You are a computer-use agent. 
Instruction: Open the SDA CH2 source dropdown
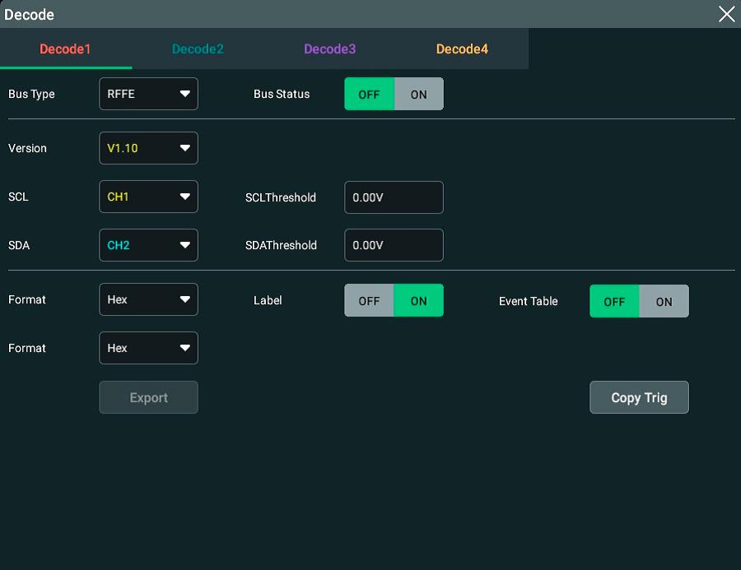coord(148,245)
